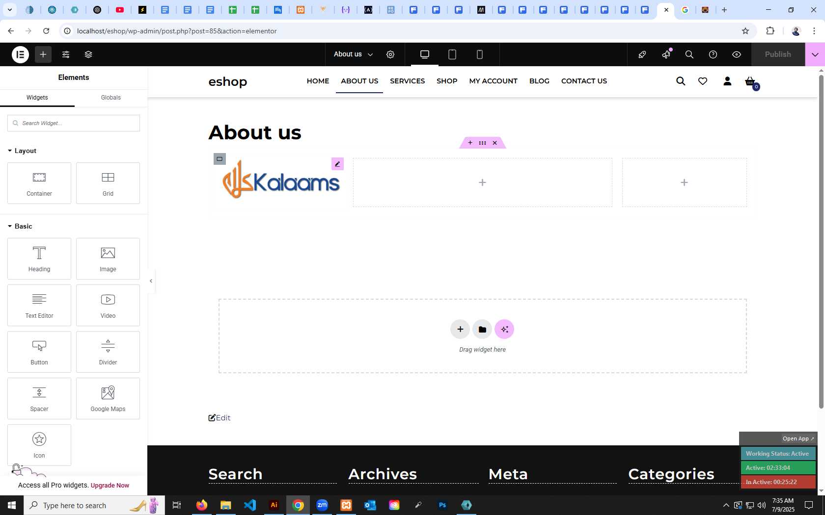The image size is (825, 515).
Task: Select the Container widget
Action: tap(39, 183)
